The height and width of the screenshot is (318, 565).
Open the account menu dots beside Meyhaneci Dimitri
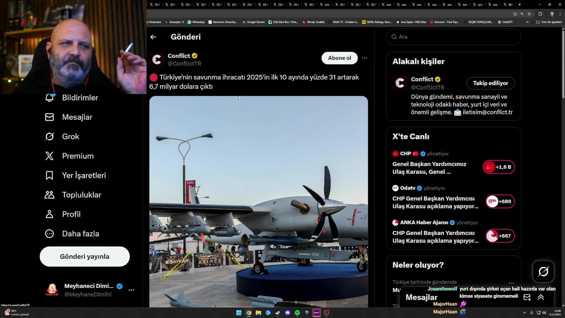pos(131,290)
